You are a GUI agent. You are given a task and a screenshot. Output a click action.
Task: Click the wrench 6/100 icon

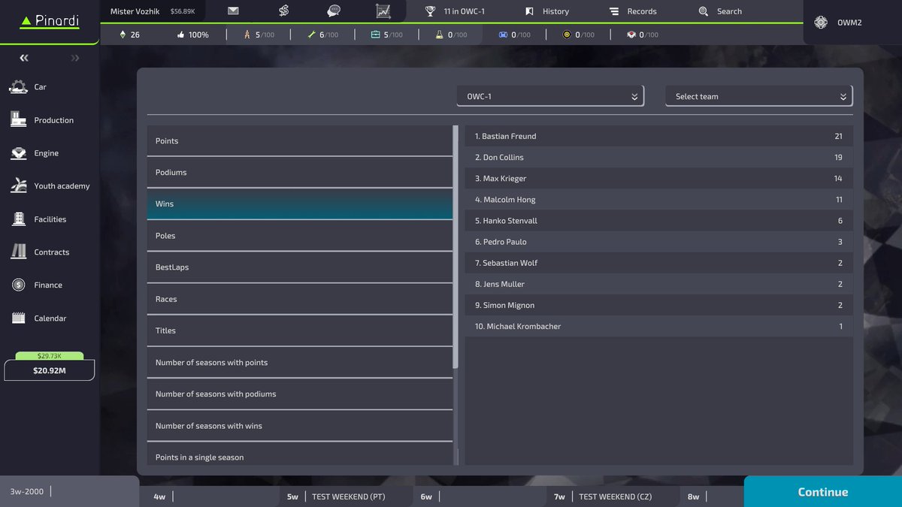(311, 35)
